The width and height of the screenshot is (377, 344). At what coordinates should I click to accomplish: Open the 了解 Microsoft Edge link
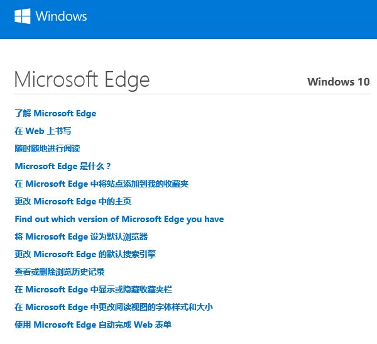[55, 113]
